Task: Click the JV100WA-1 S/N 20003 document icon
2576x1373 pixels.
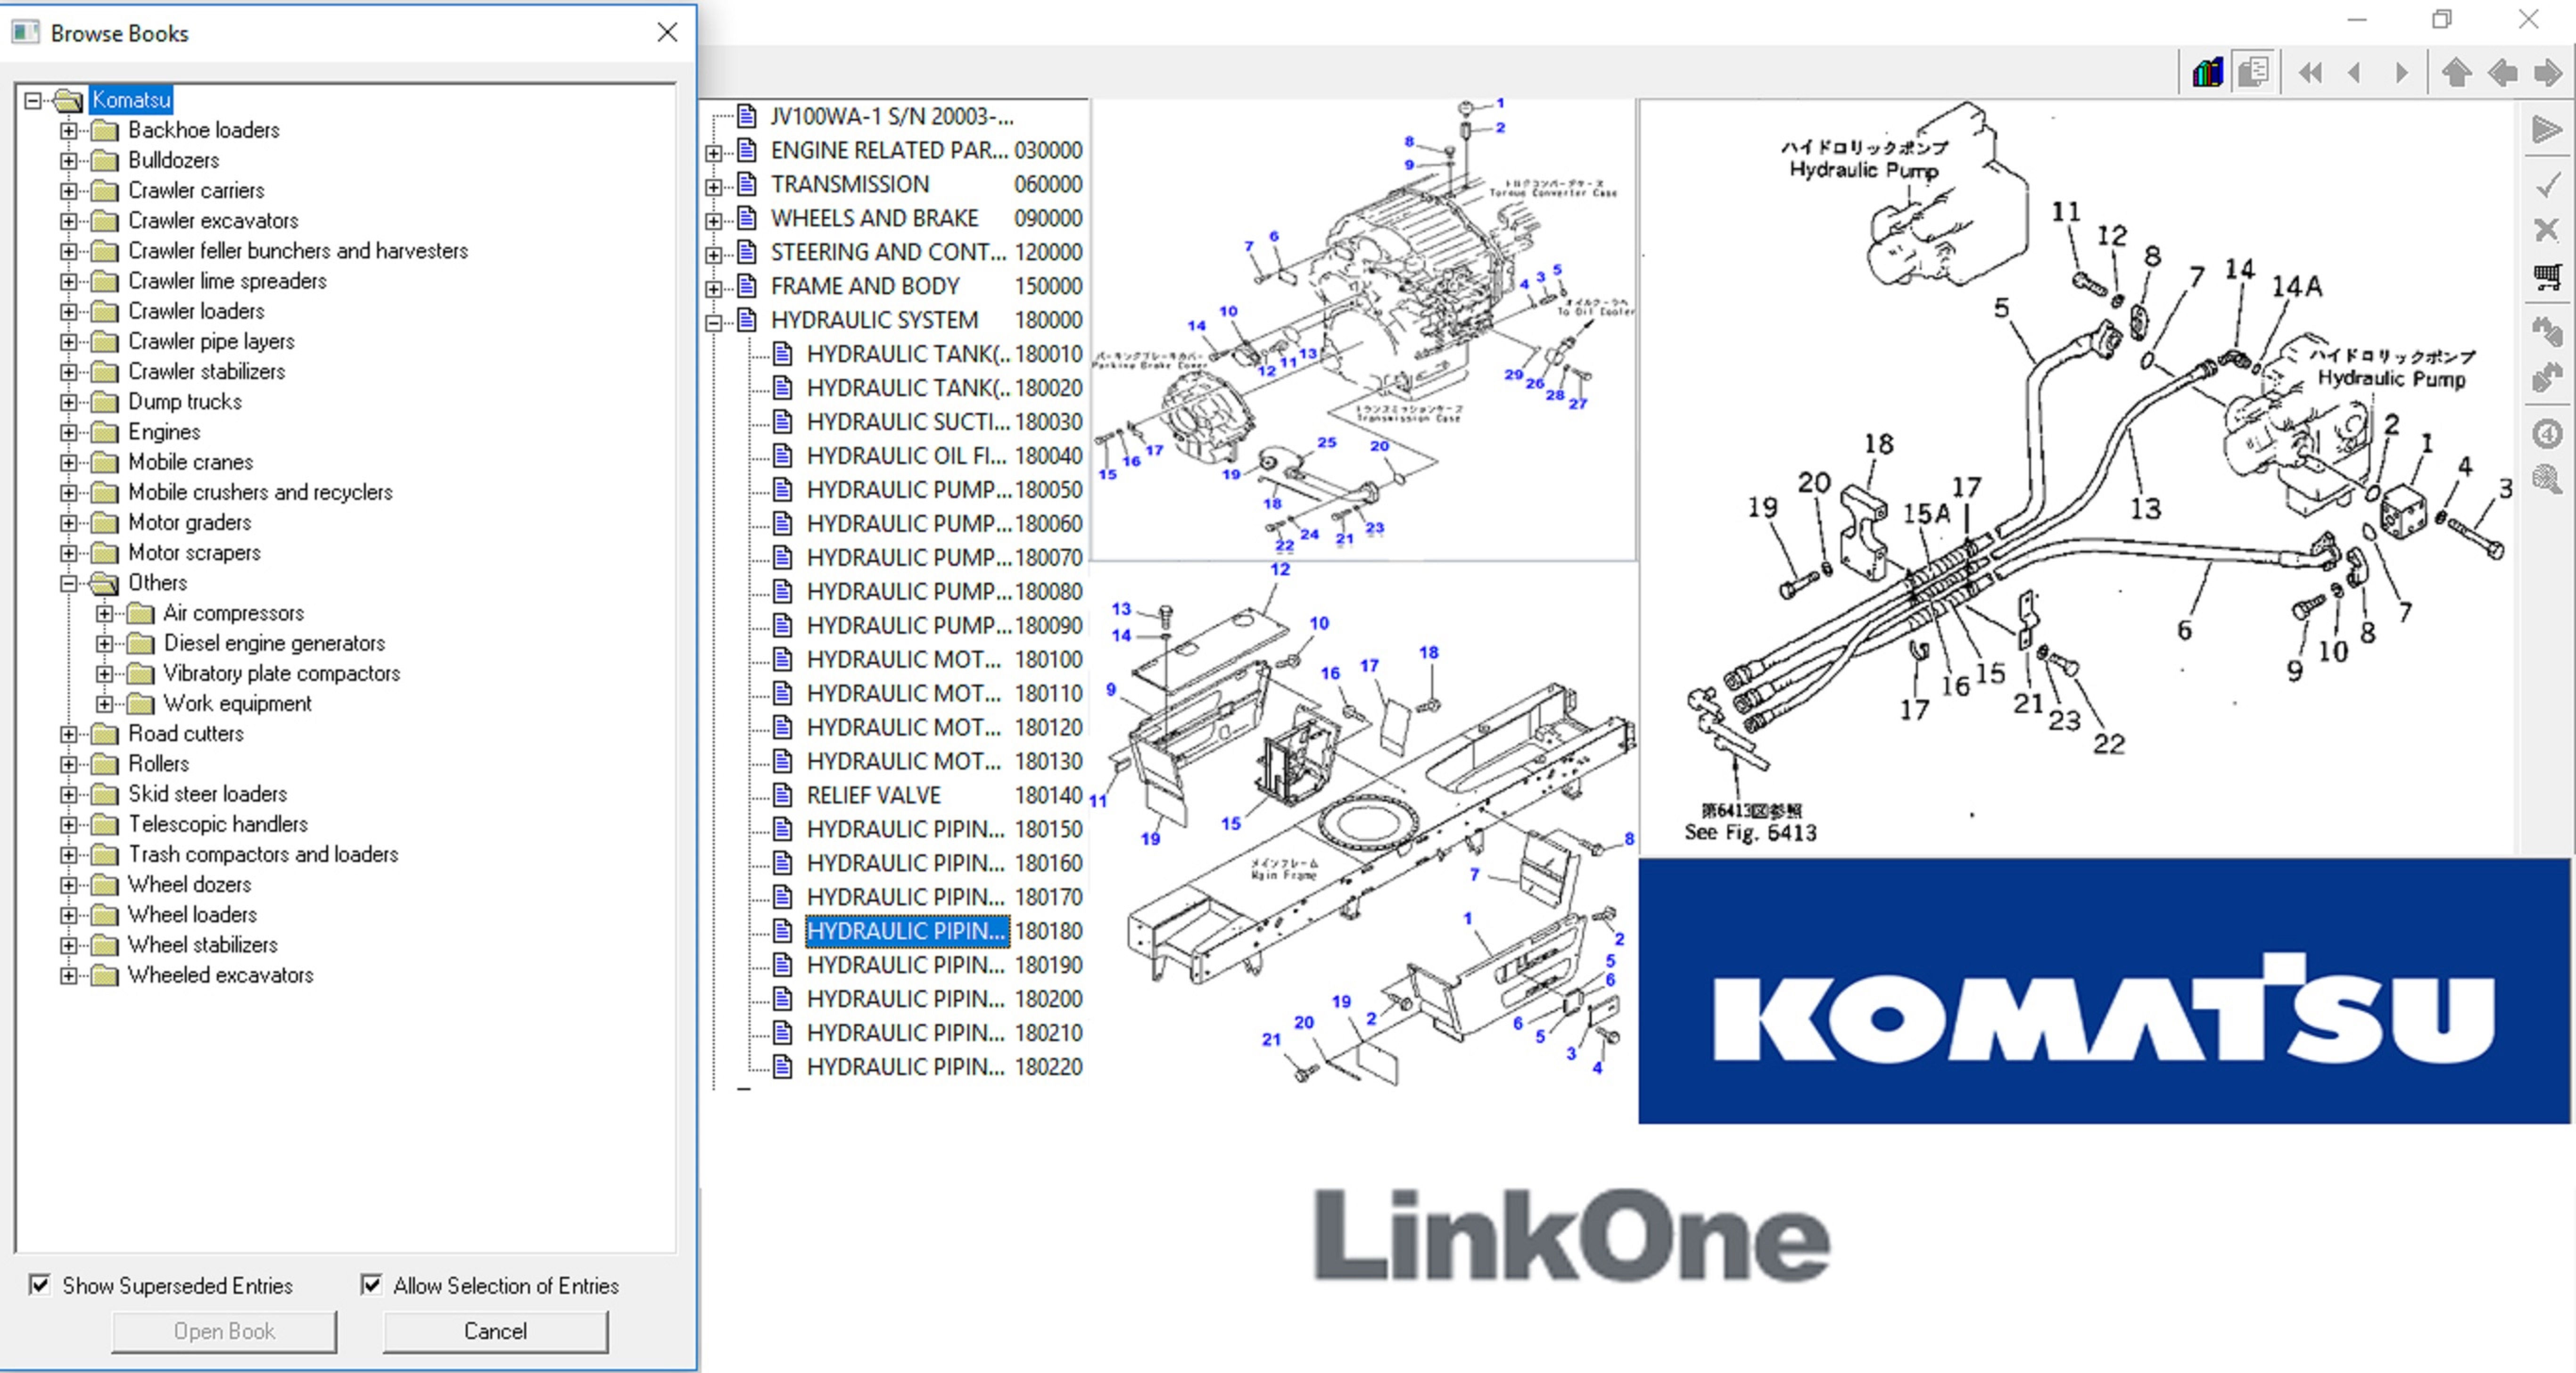Action: (x=746, y=116)
